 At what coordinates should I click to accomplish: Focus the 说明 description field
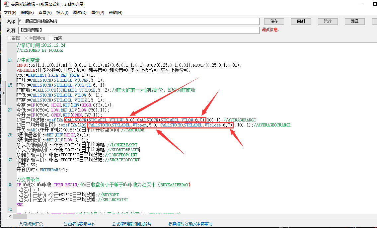point(139,30)
